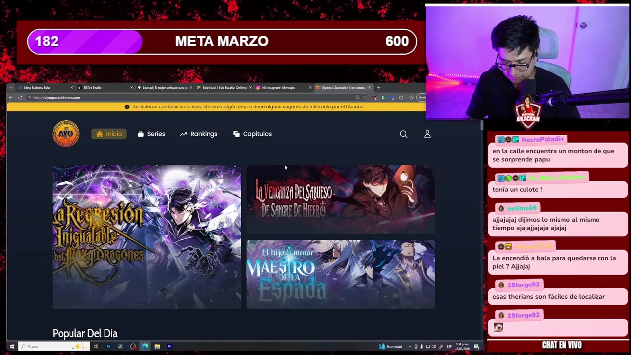Open the notification center icon

(x=477, y=347)
